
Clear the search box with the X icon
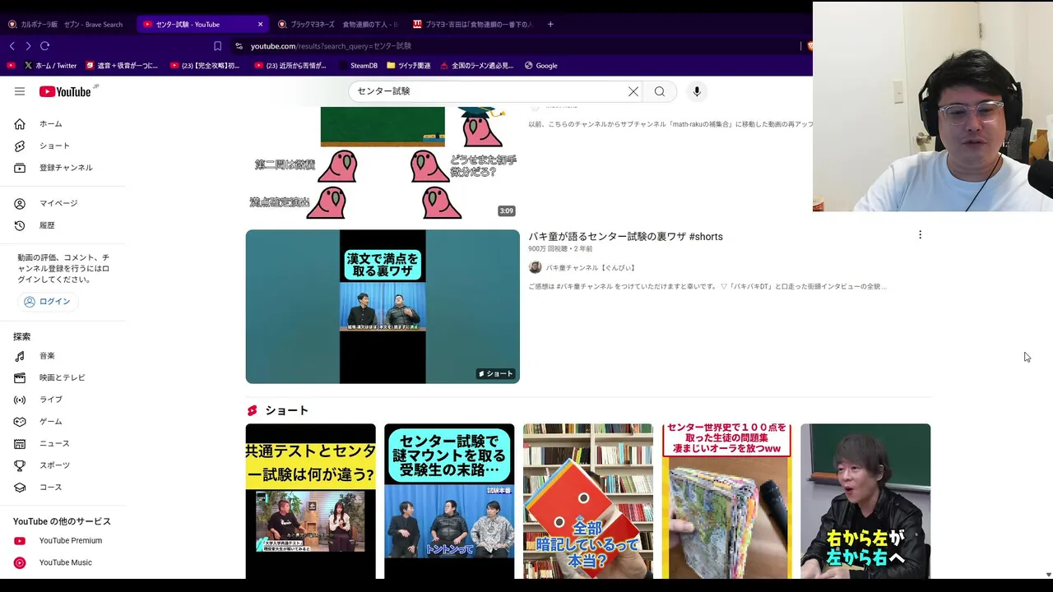tap(633, 91)
